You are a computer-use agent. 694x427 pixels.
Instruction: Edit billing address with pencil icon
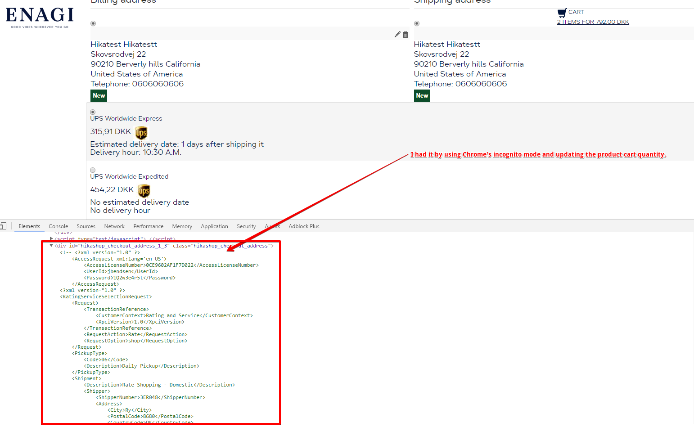397,34
